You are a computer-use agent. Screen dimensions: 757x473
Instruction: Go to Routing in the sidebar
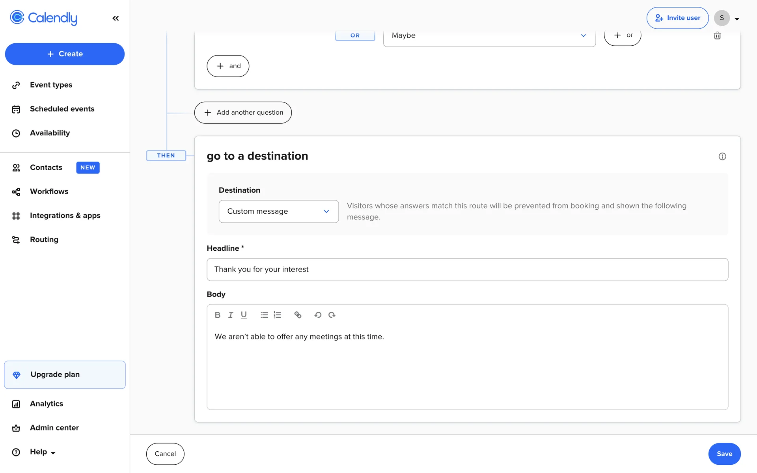tap(44, 240)
